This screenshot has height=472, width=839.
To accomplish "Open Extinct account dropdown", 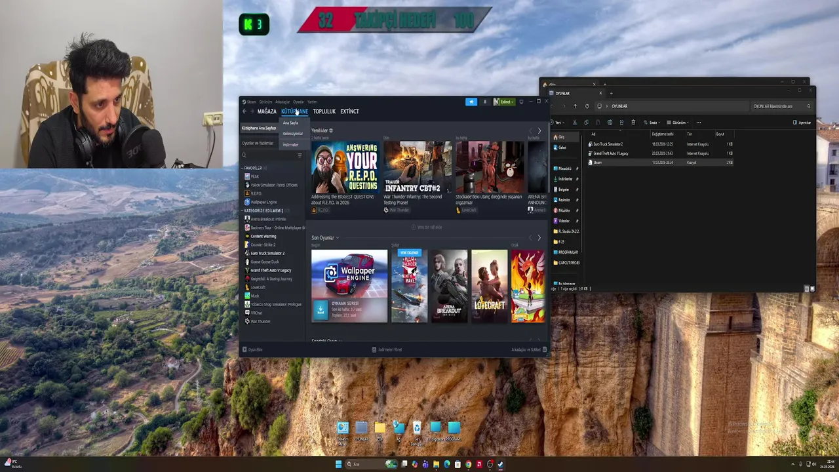I will click(505, 102).
